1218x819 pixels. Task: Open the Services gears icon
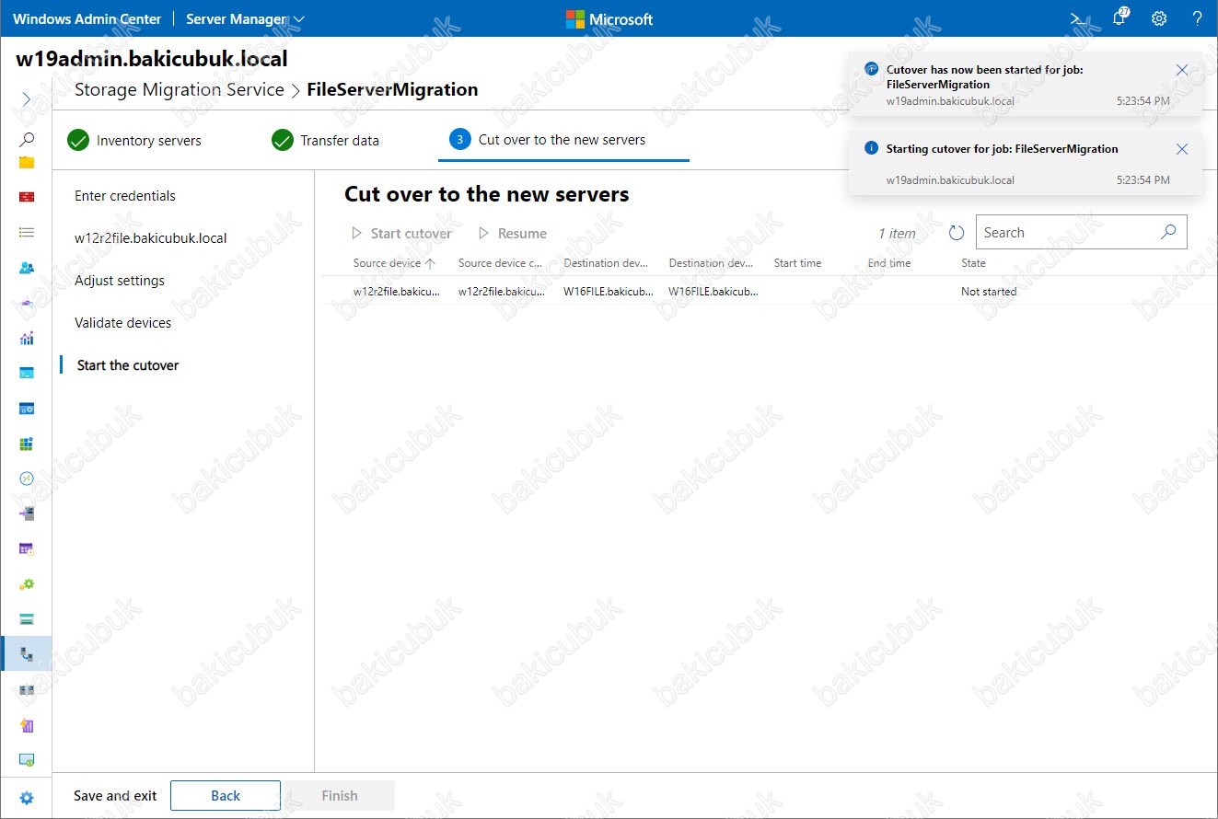coord(26,583)
